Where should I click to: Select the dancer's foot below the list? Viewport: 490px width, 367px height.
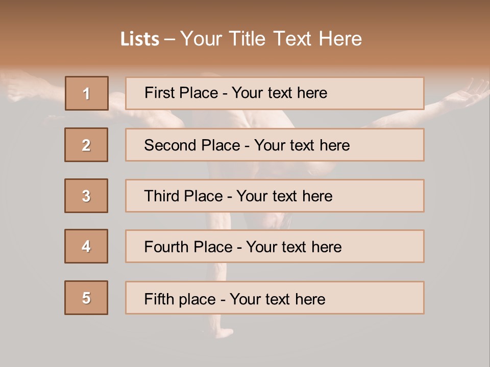pyautogui.click(x=224, y=332)
